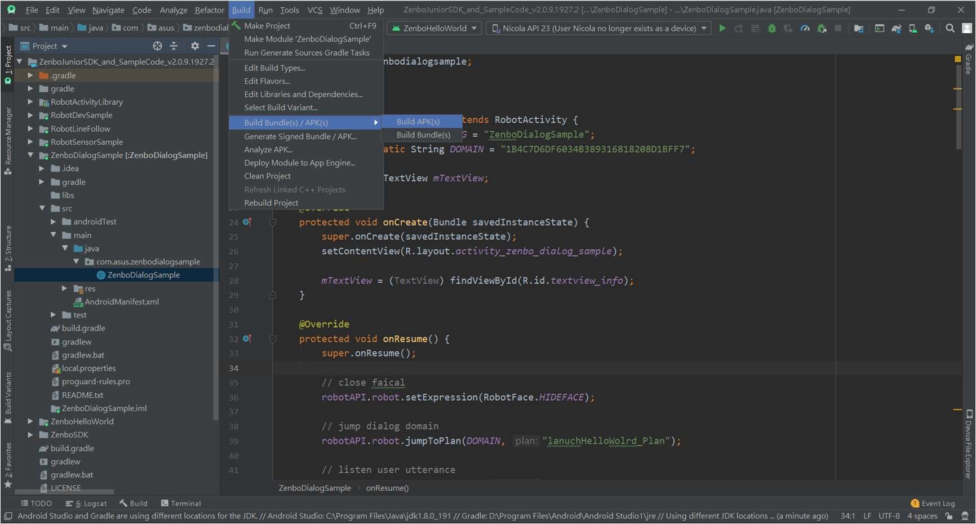Screen dimensions: 976x524
Task: Click the inspector profile icon in status bar
Action: (x=965, y=516)
